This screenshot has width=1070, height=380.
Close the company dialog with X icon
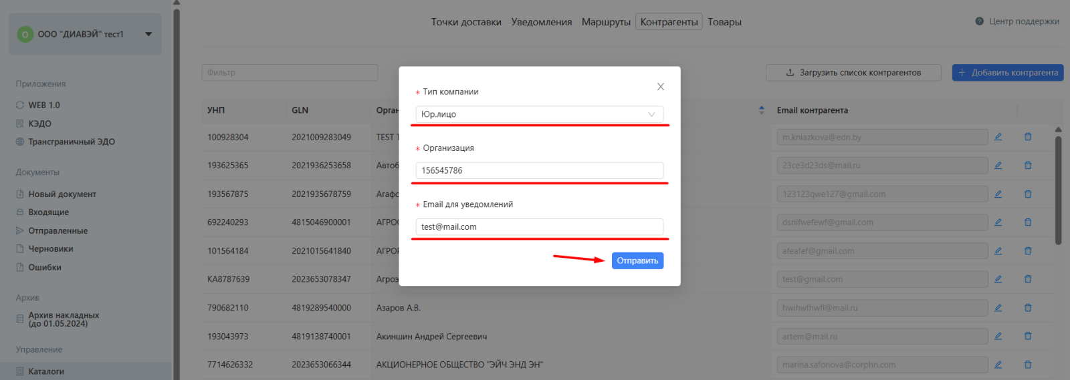click(660, 87)
